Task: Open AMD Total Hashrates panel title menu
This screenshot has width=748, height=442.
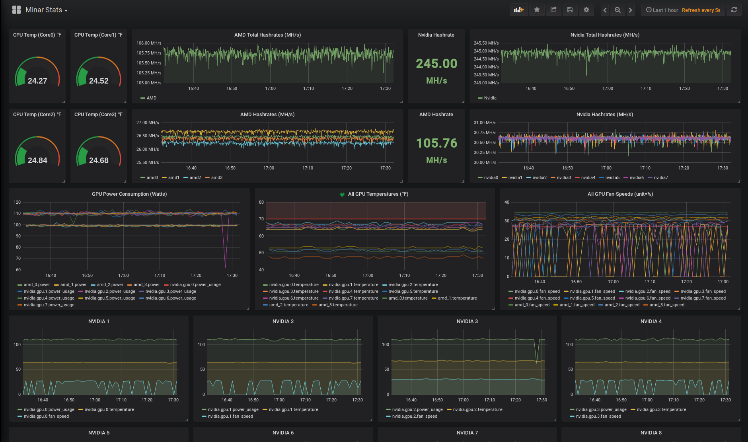Action: 267,35
